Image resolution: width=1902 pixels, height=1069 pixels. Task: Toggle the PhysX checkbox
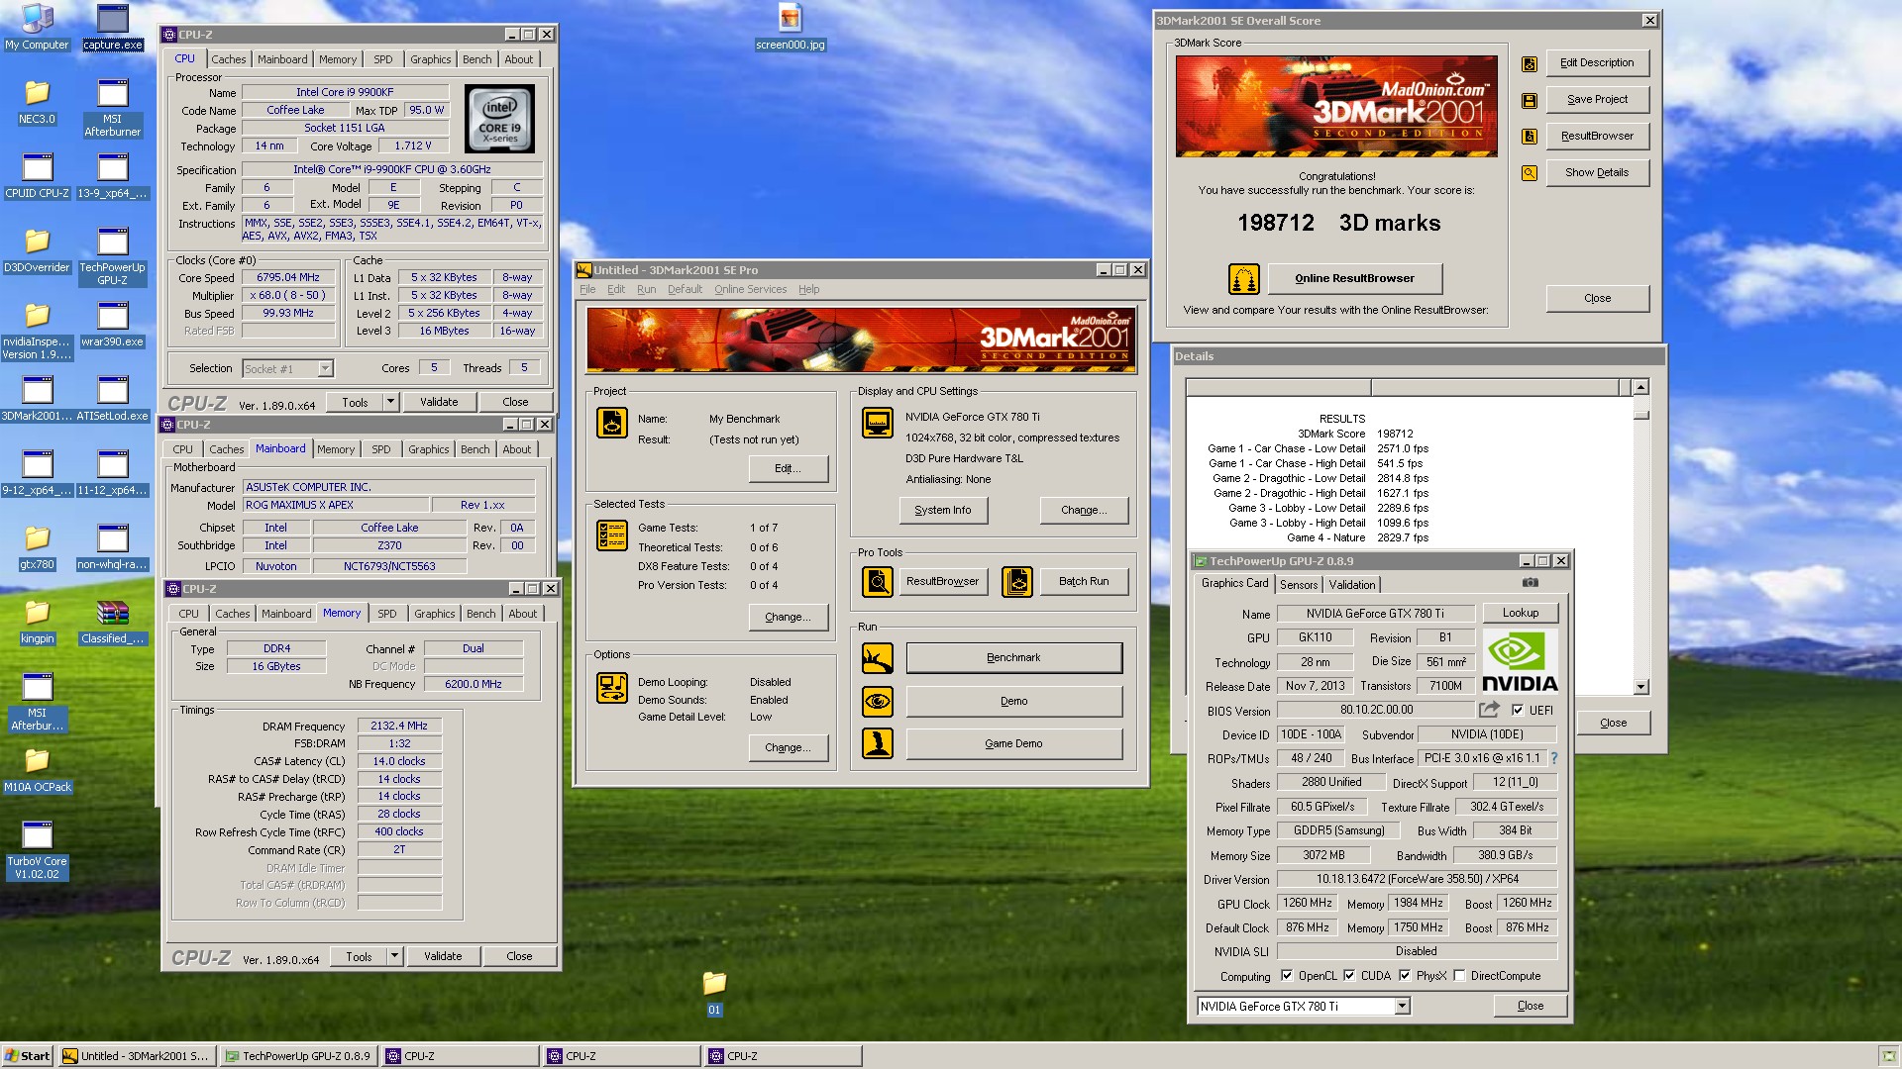[x=1405, y=976]
